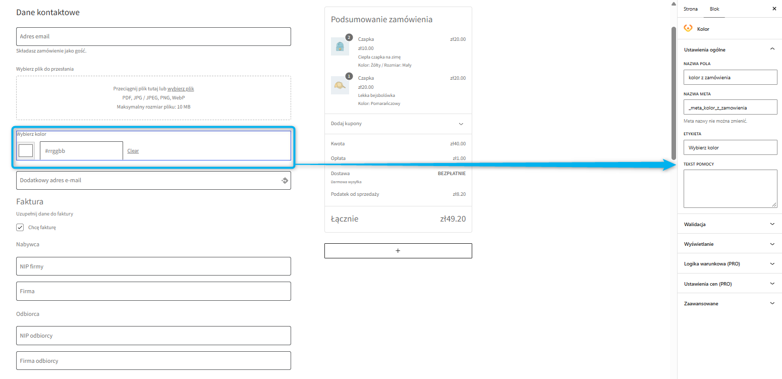
Task: Click the Podsumowanie zamówienia heading
Action: [x=381, y=20]
